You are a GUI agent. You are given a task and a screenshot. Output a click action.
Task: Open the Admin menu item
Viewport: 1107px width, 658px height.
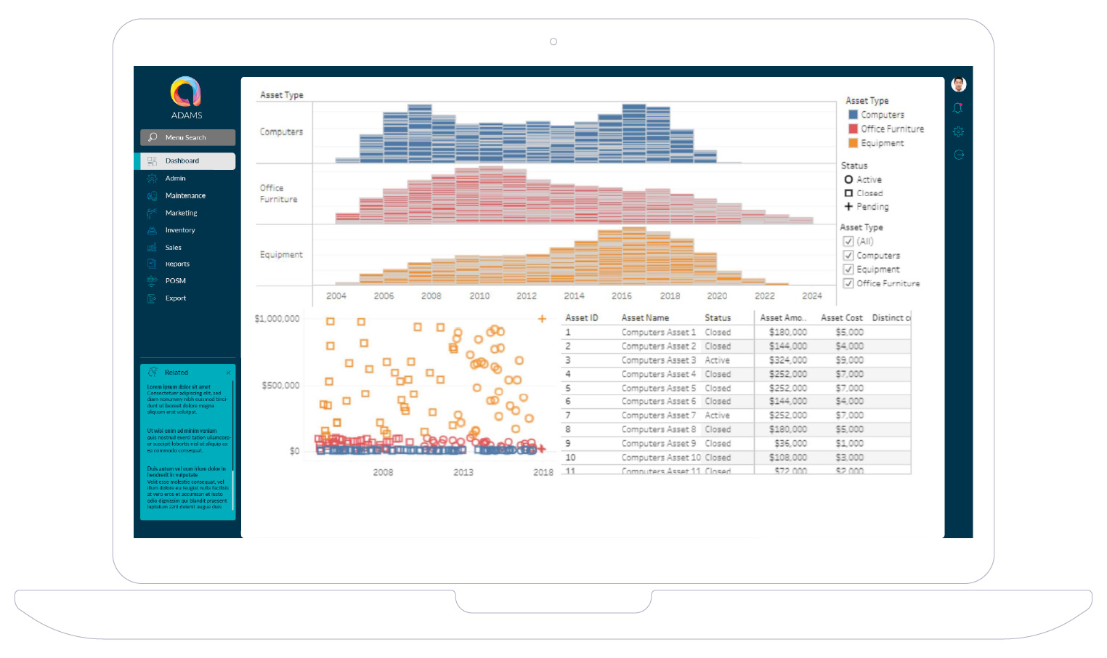175,179
